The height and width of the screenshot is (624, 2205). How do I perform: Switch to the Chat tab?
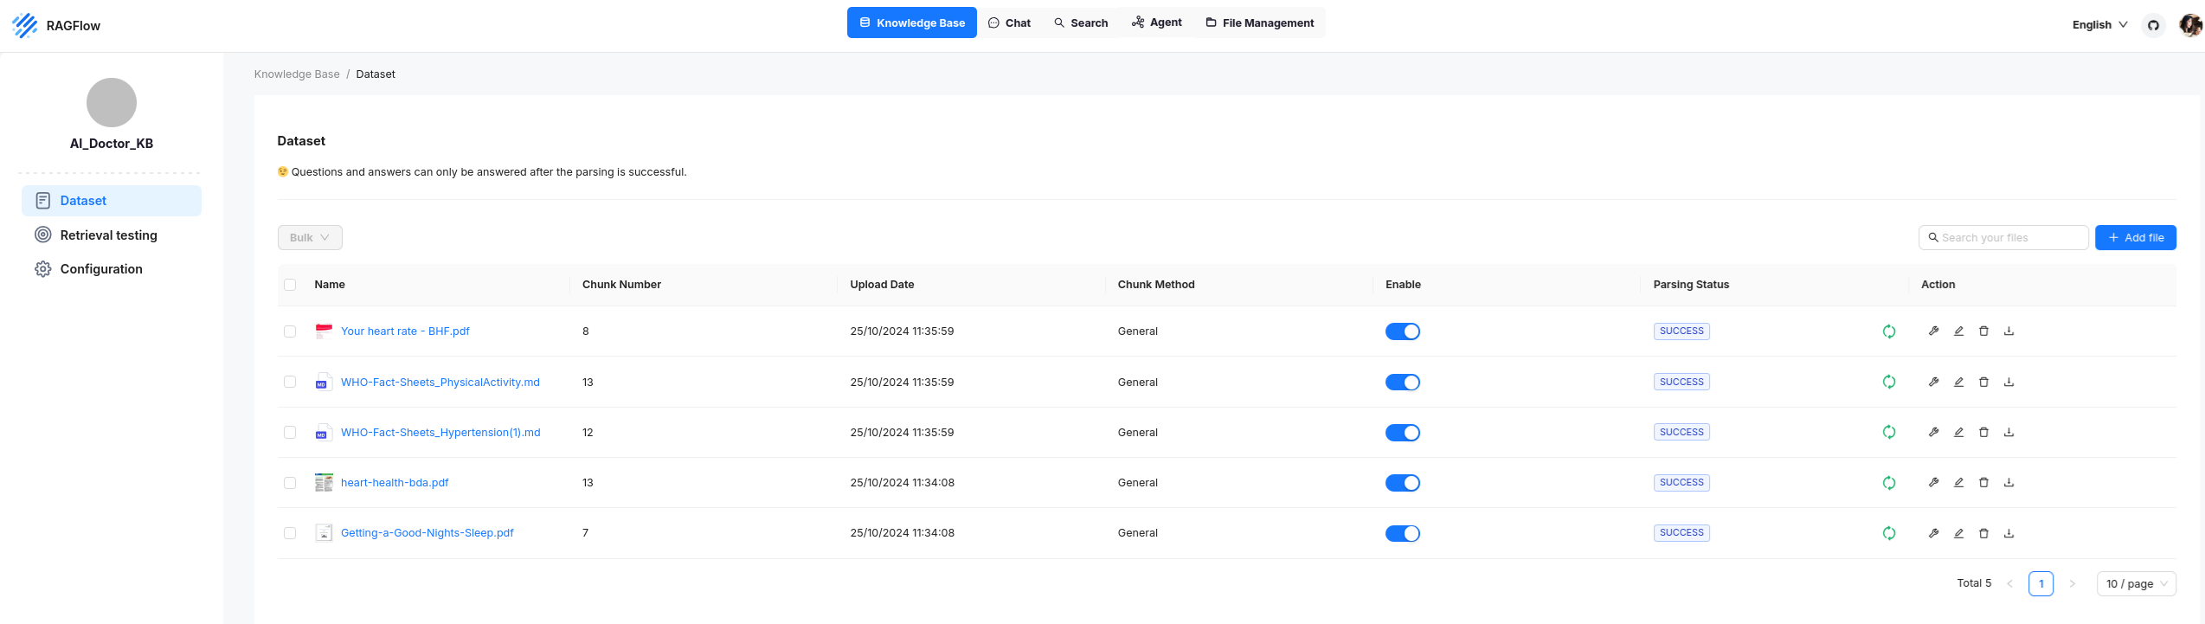pyautogui.click(x=1009, y=23)
